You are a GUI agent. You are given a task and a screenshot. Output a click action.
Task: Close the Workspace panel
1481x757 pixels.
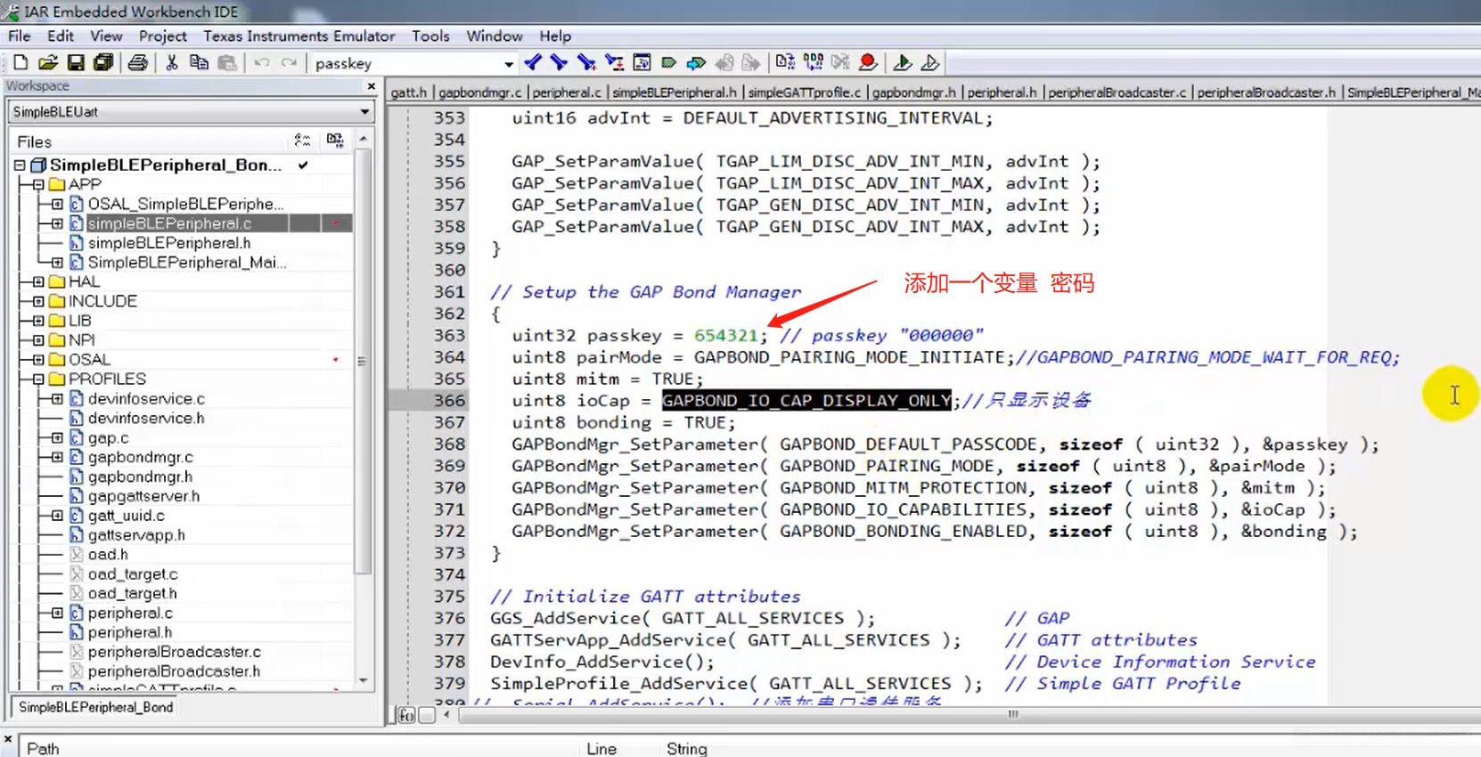point(372,86)
